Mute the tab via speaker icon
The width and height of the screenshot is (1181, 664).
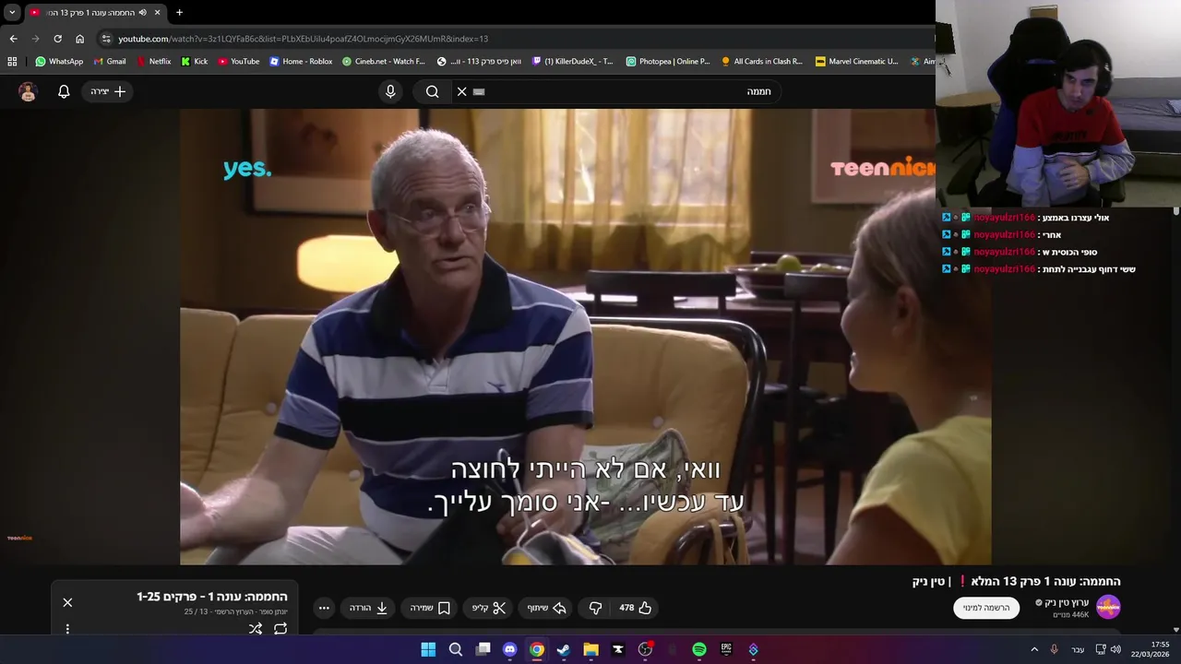[x=143, y=12]
